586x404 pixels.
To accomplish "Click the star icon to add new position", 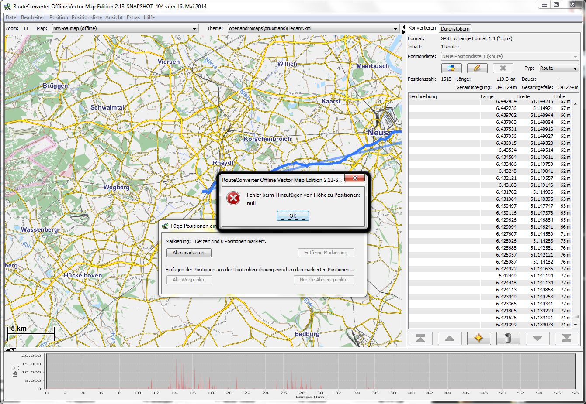I will click(x=479, y=338).
